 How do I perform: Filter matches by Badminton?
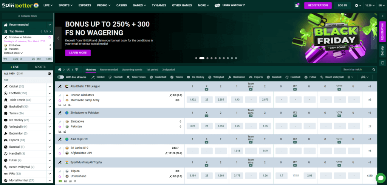(x=237, y=77)
